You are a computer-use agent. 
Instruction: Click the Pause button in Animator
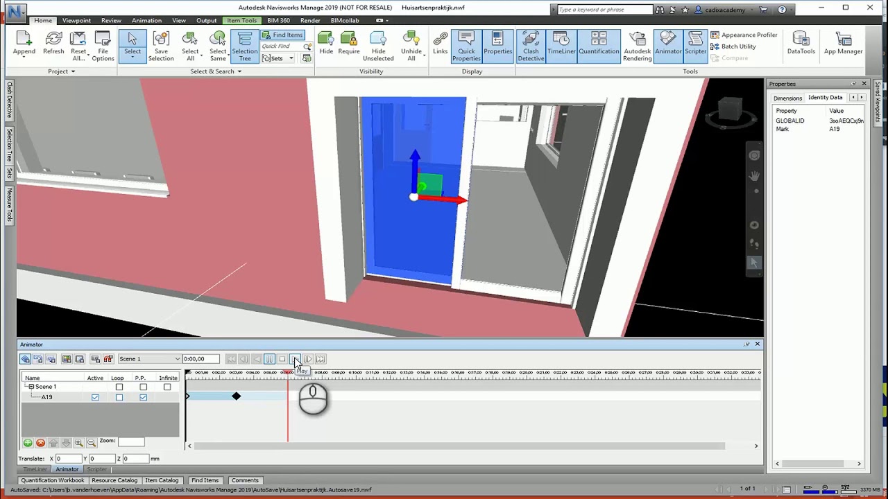(269, 359)
